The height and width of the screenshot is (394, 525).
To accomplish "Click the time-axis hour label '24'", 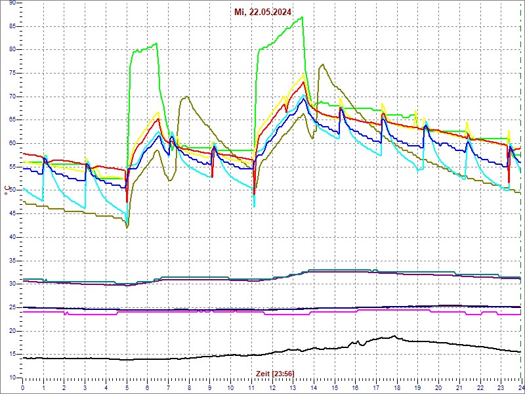I will coord(520,387).
